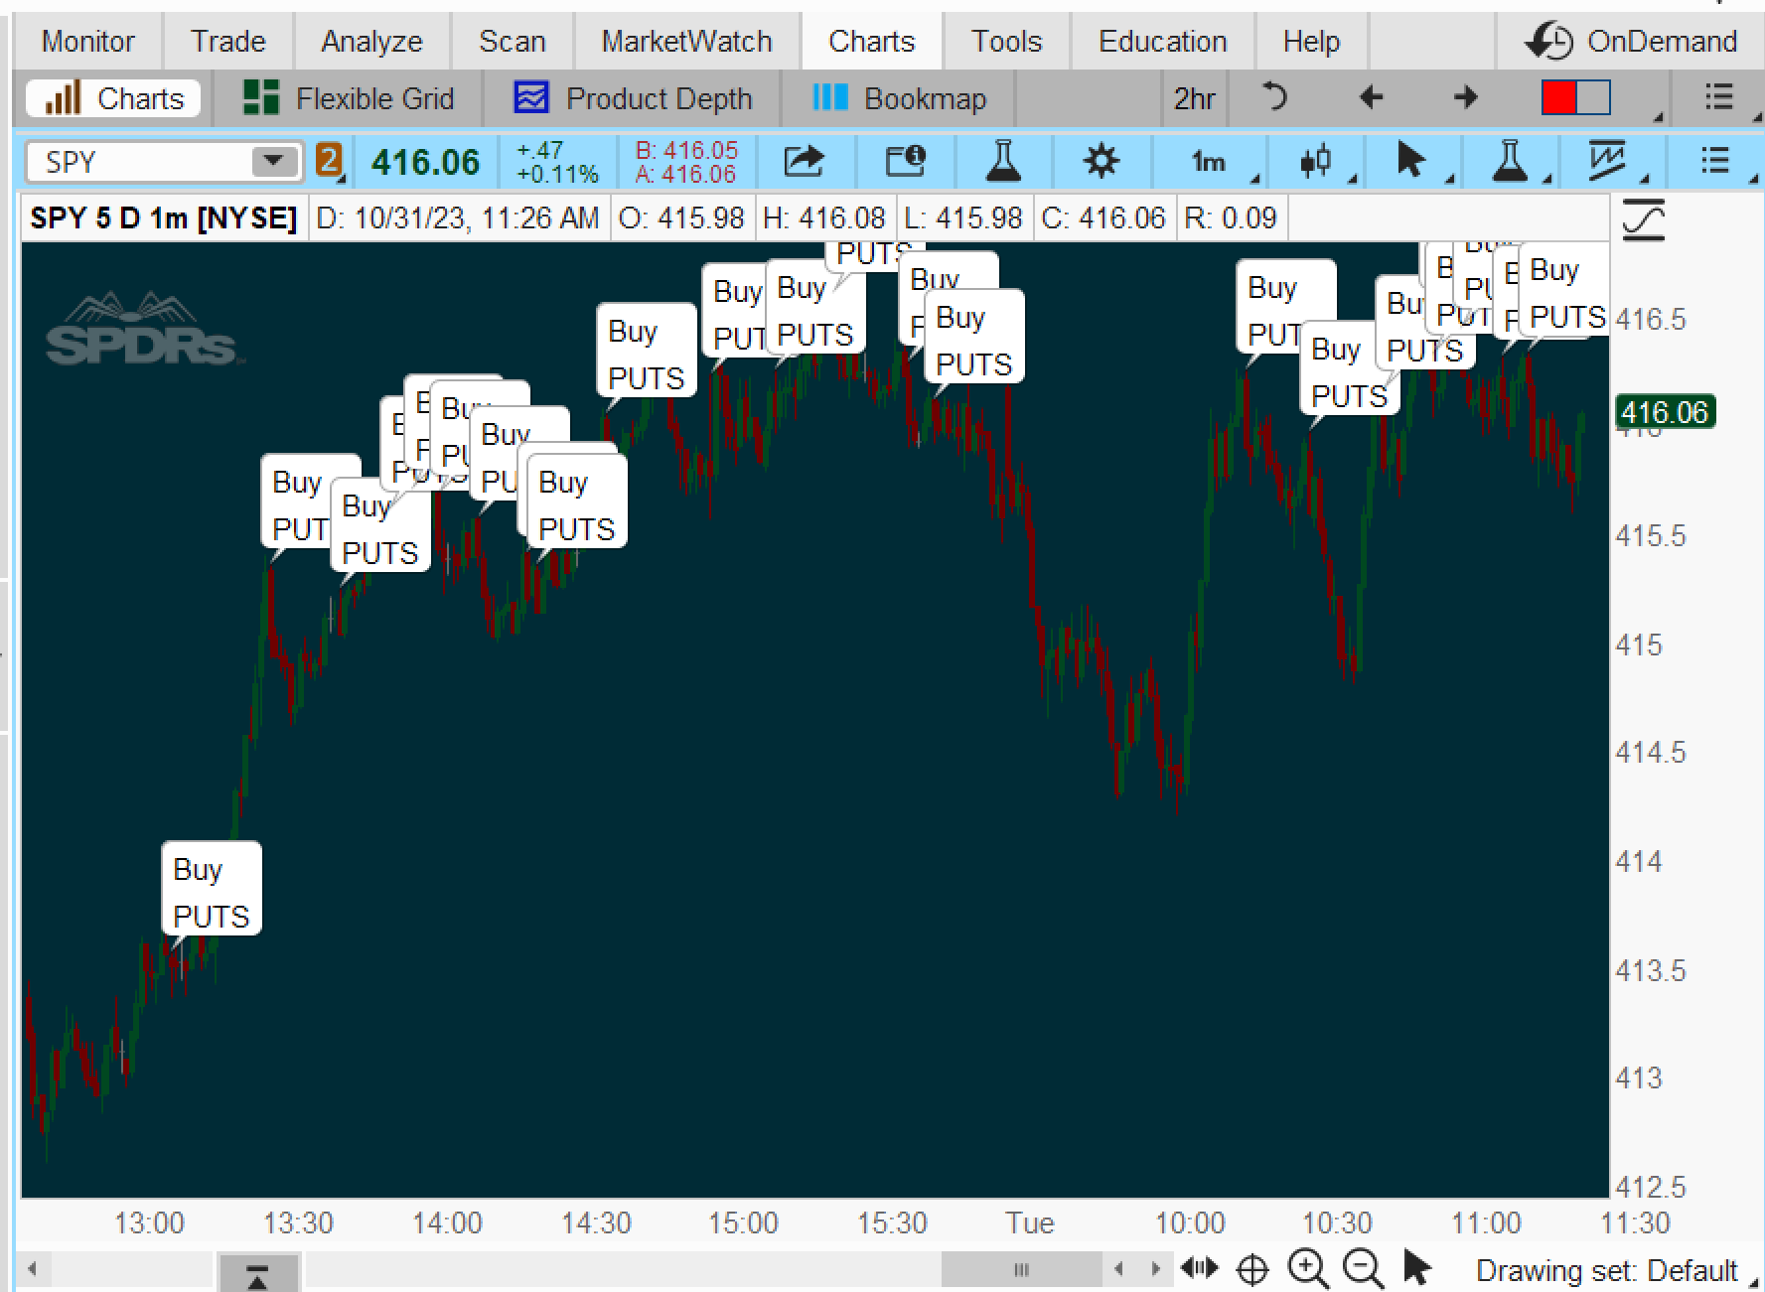Click the orange 2 symbol link badge
The width and height of the screenshot is (1765, 1292).
pyautogui.click(x=329, y=160)
